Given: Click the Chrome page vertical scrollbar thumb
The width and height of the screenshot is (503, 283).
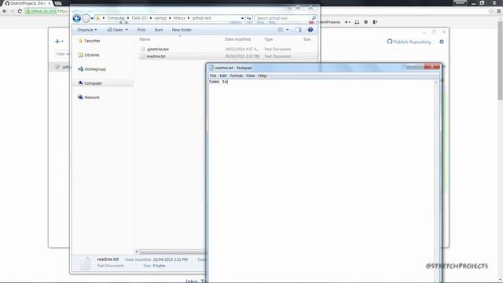Looking at the screenshot, I should click(500, 61).
